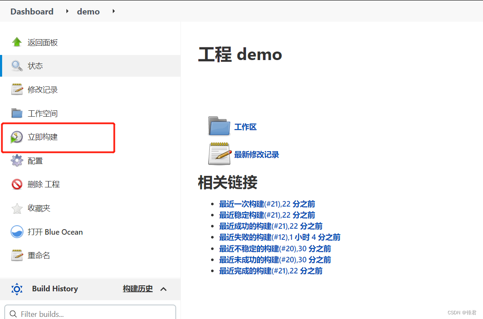Click the magnifier icon beside 状态

point(17,66)
